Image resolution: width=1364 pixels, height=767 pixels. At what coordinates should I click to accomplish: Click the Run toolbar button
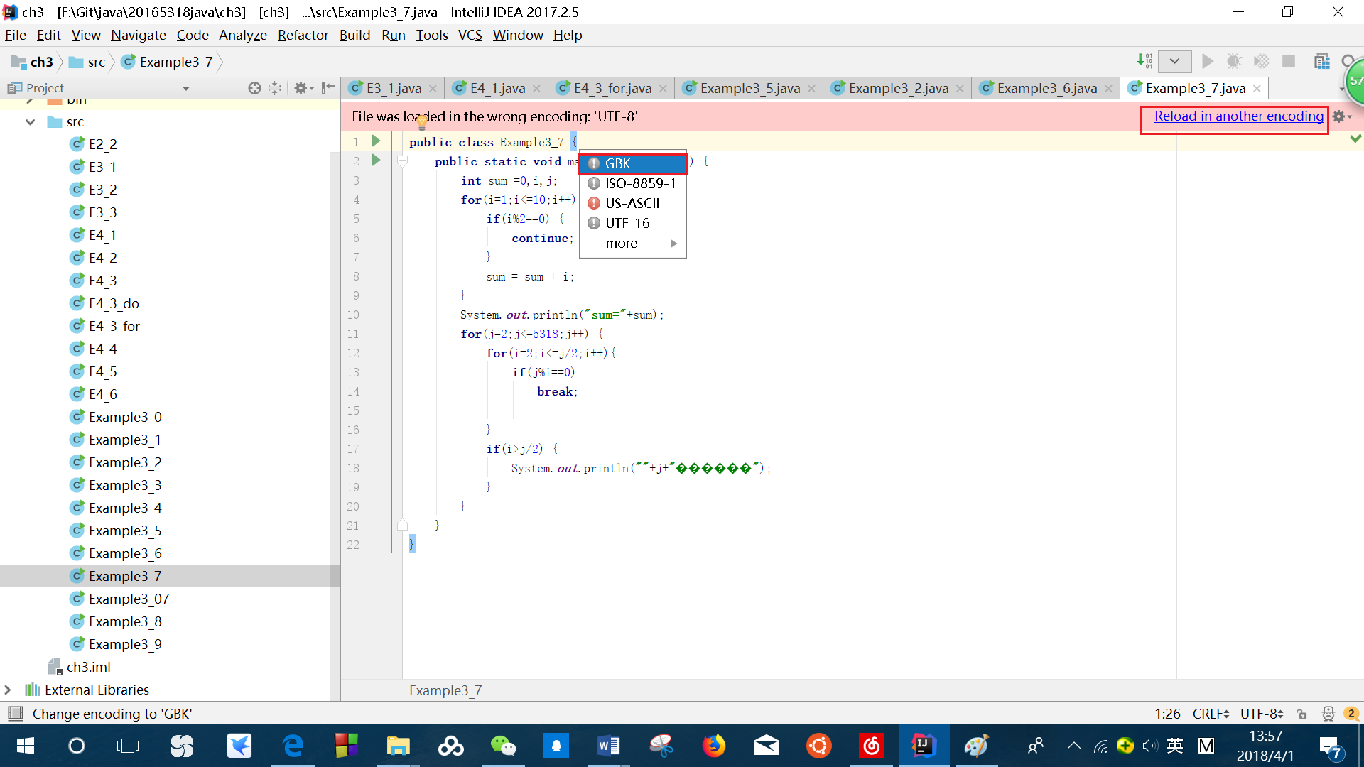pyautogui.click(x=1207, y=62)
